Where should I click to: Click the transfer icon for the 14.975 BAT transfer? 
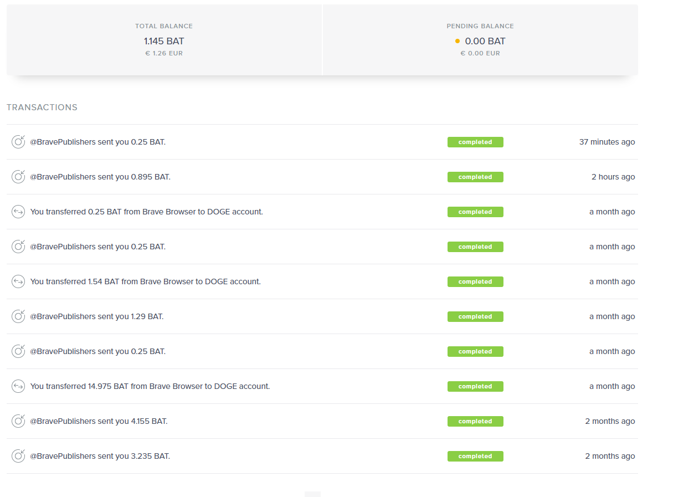18,386
